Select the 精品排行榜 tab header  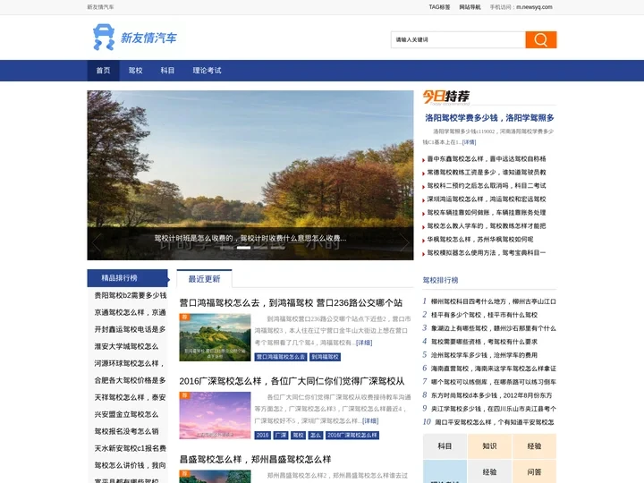point(127,278)
